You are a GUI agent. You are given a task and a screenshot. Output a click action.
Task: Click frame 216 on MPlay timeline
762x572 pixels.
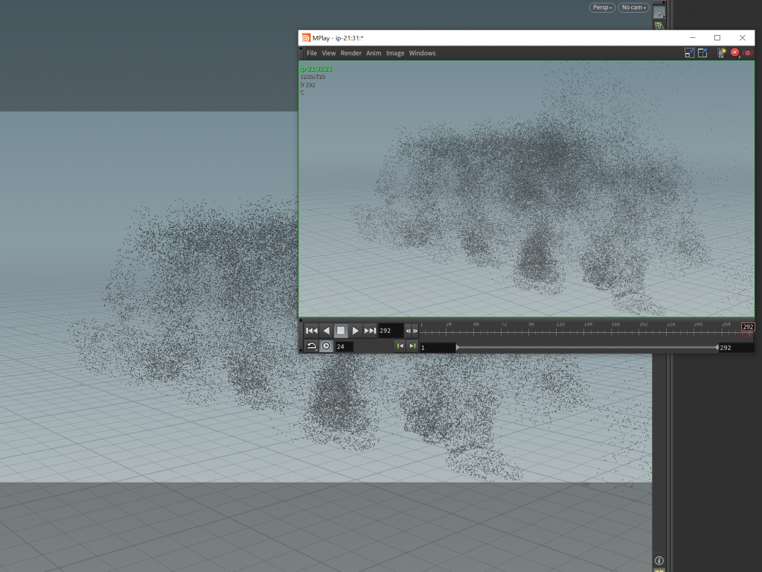coord(667,332)
